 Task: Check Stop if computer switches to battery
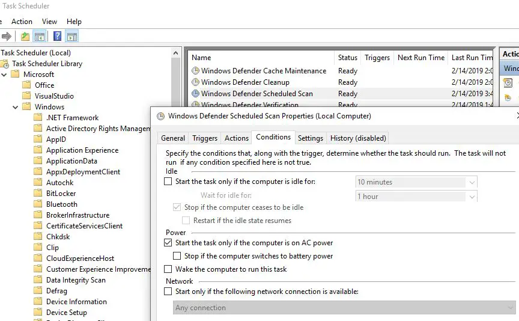[x=177, y=255]
